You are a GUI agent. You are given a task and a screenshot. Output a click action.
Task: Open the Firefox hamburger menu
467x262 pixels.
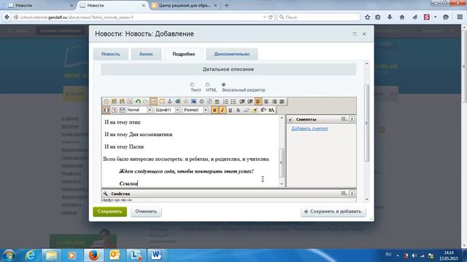click(x=460, y=17)
